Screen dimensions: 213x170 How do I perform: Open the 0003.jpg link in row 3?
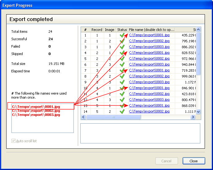(149, 47)
